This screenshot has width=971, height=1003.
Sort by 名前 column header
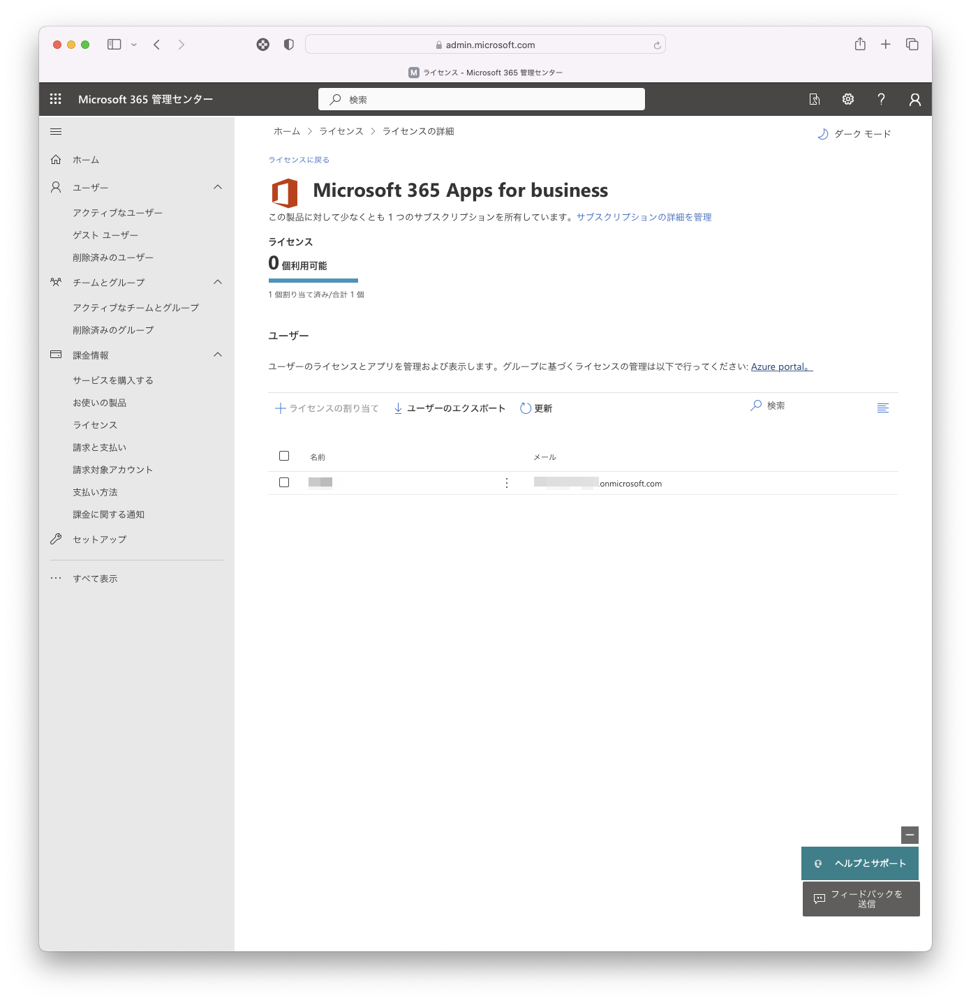(x=318, y=457)
